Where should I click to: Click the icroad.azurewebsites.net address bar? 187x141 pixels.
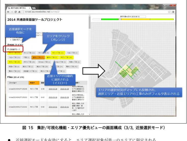95,12
